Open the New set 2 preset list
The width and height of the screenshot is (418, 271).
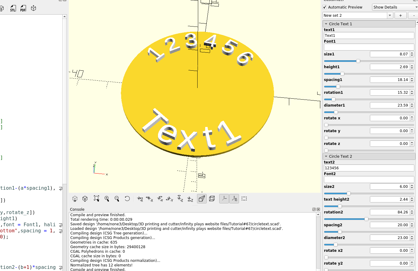tap(390, 15)
